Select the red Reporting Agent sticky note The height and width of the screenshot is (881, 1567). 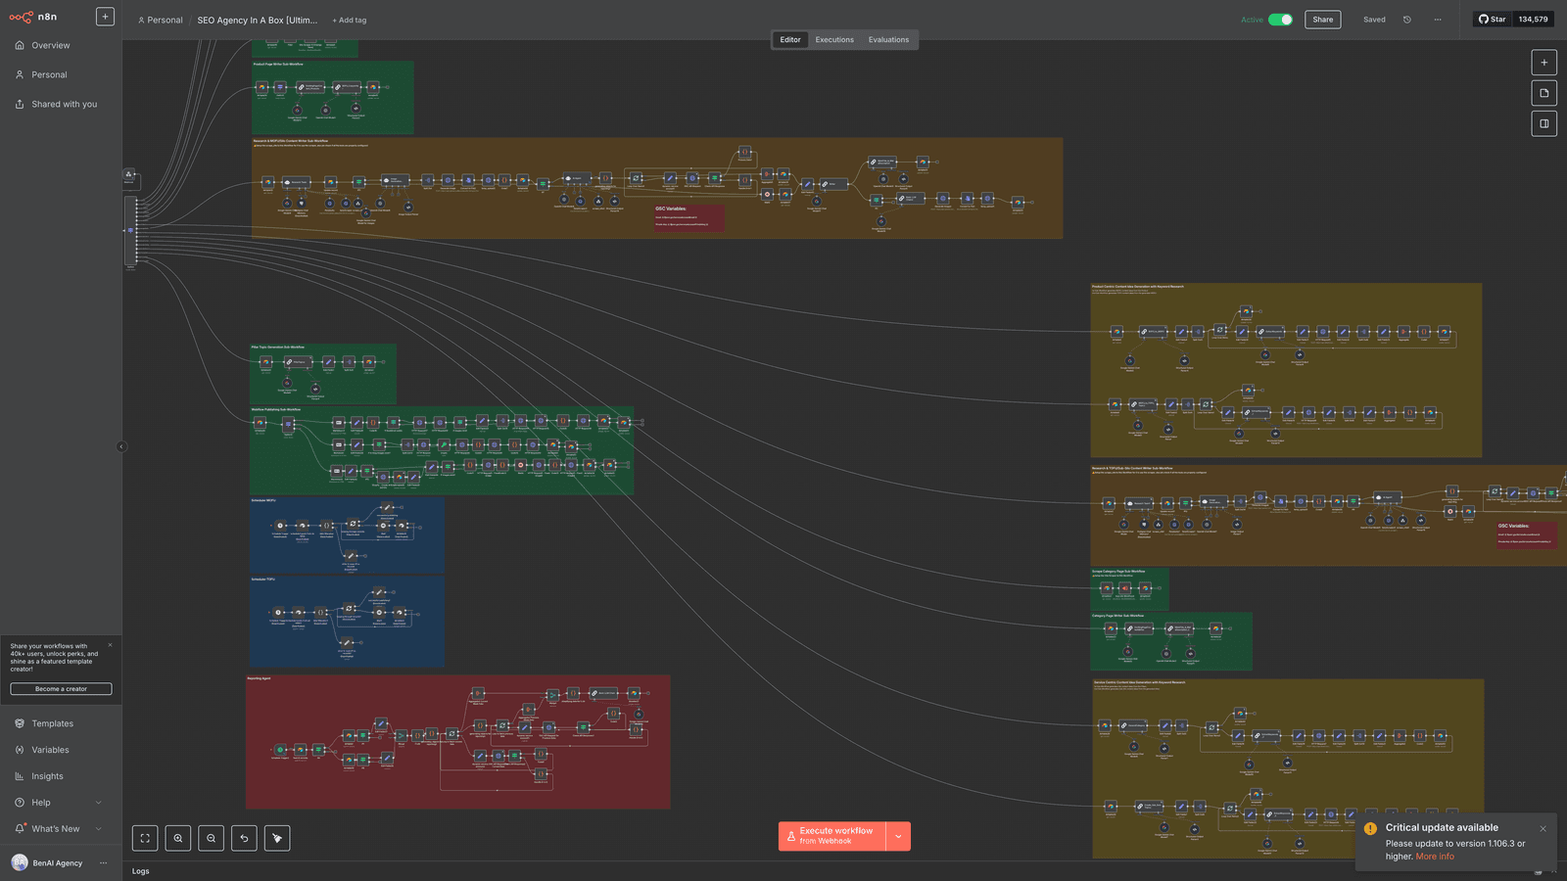457,741
